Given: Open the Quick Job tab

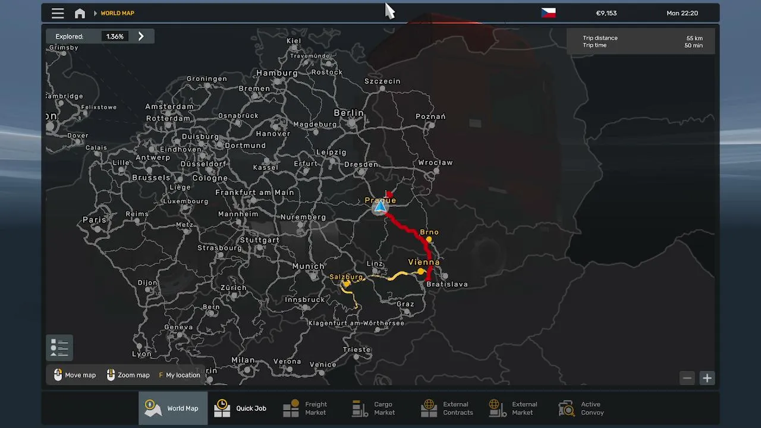Looking at the screenshot, I should [241, 408].
